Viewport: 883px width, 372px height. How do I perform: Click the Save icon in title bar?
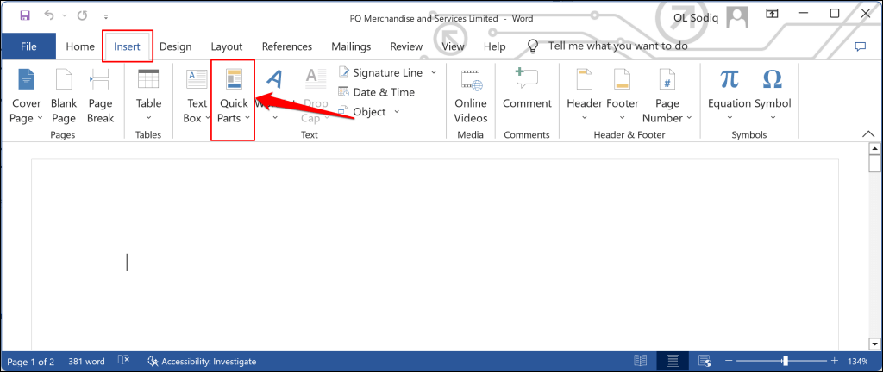24,15
